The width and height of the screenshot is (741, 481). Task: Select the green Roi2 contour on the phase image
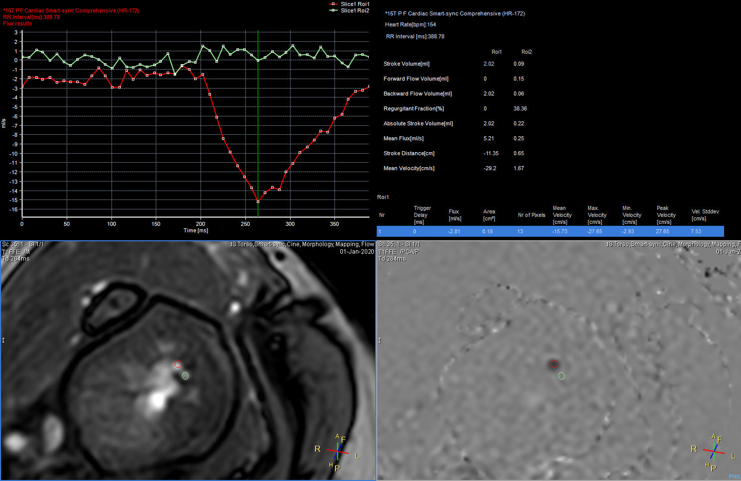562,376
